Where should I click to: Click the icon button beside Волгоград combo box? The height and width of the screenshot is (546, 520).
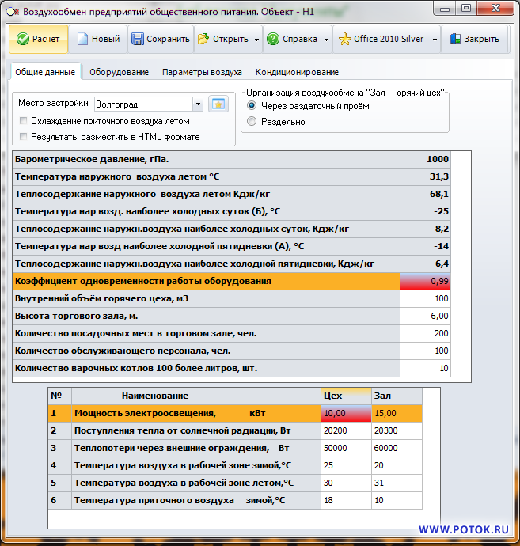pyautogui.click(x=217, y=104)
